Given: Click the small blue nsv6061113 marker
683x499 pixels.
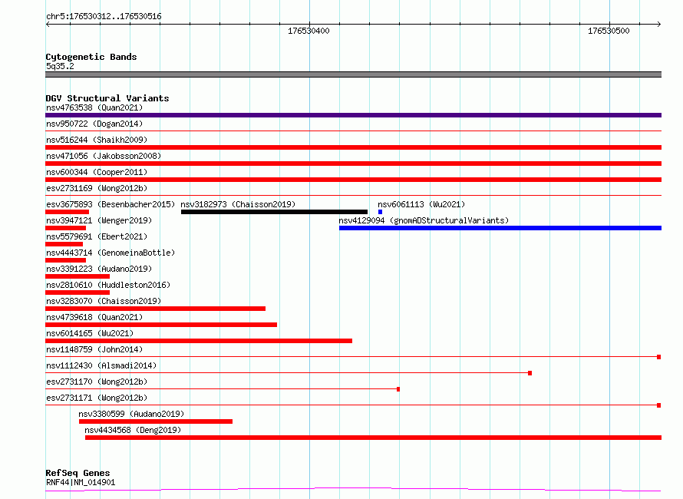Looking at the screenshot, I should [x=381, y=212].
